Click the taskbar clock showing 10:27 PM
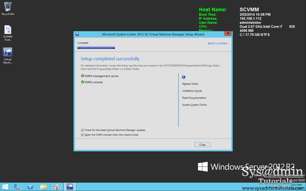306x191 pixels. pyautogui.click(x=296, y=186)
